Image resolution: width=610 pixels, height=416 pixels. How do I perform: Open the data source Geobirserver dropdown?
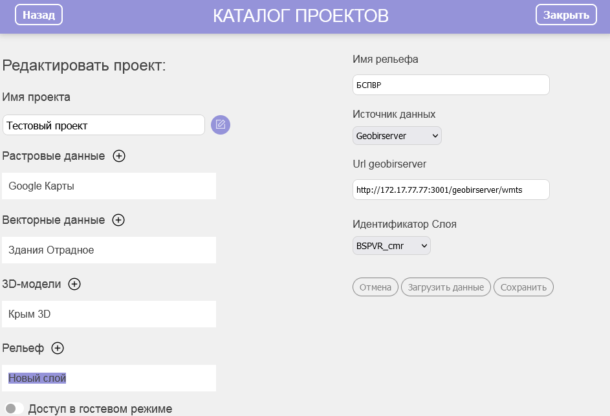click(x=397, y=136)
